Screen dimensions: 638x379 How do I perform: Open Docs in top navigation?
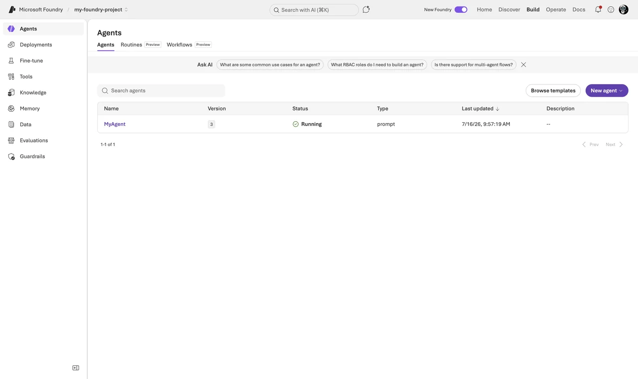[x=579, y=9]
